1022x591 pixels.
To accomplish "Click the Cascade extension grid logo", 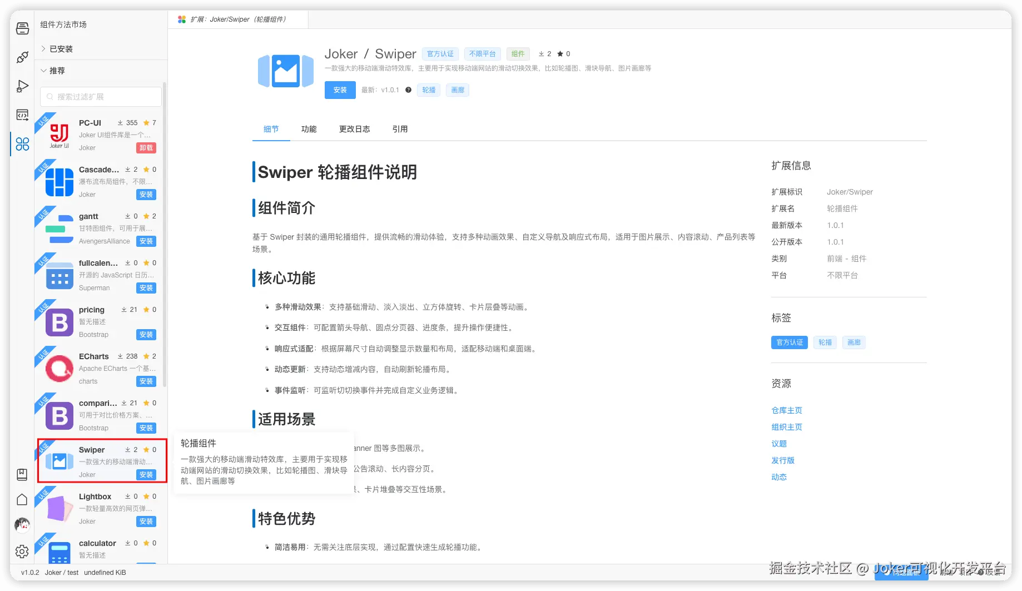I will pyautogui.click(x=59, y=182).
